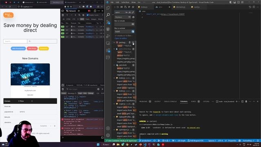Toggle Match Whole Word in search box
Viewport: 261px width, 147px height.
130,12
